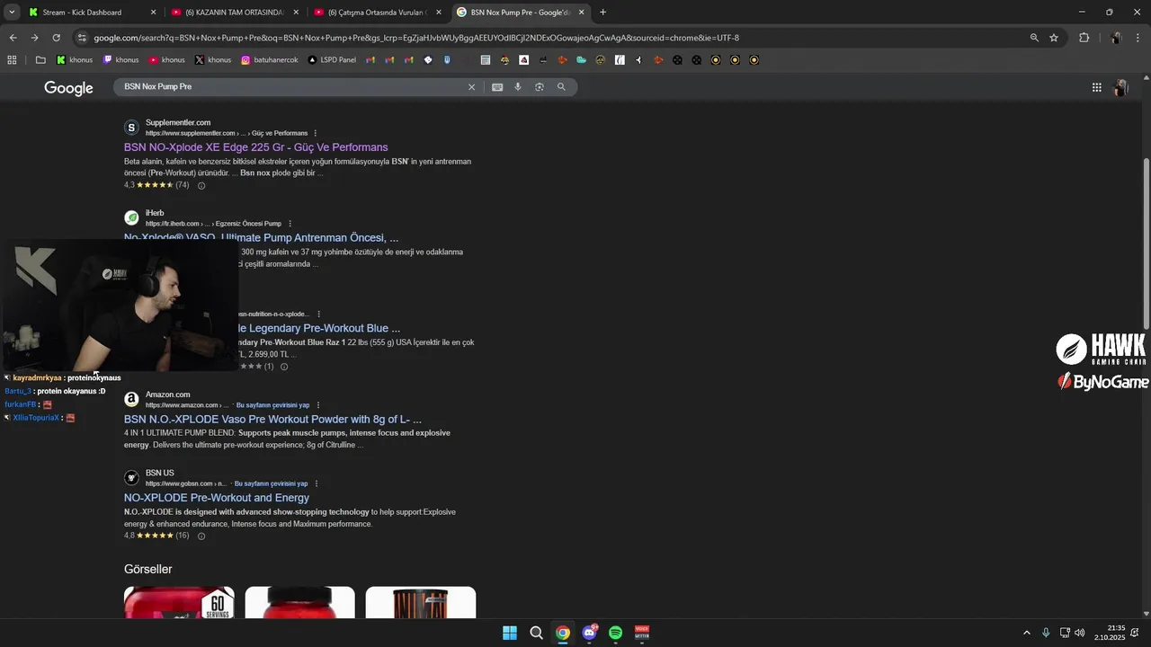Open the X khonus bookmark

[213, 60]
